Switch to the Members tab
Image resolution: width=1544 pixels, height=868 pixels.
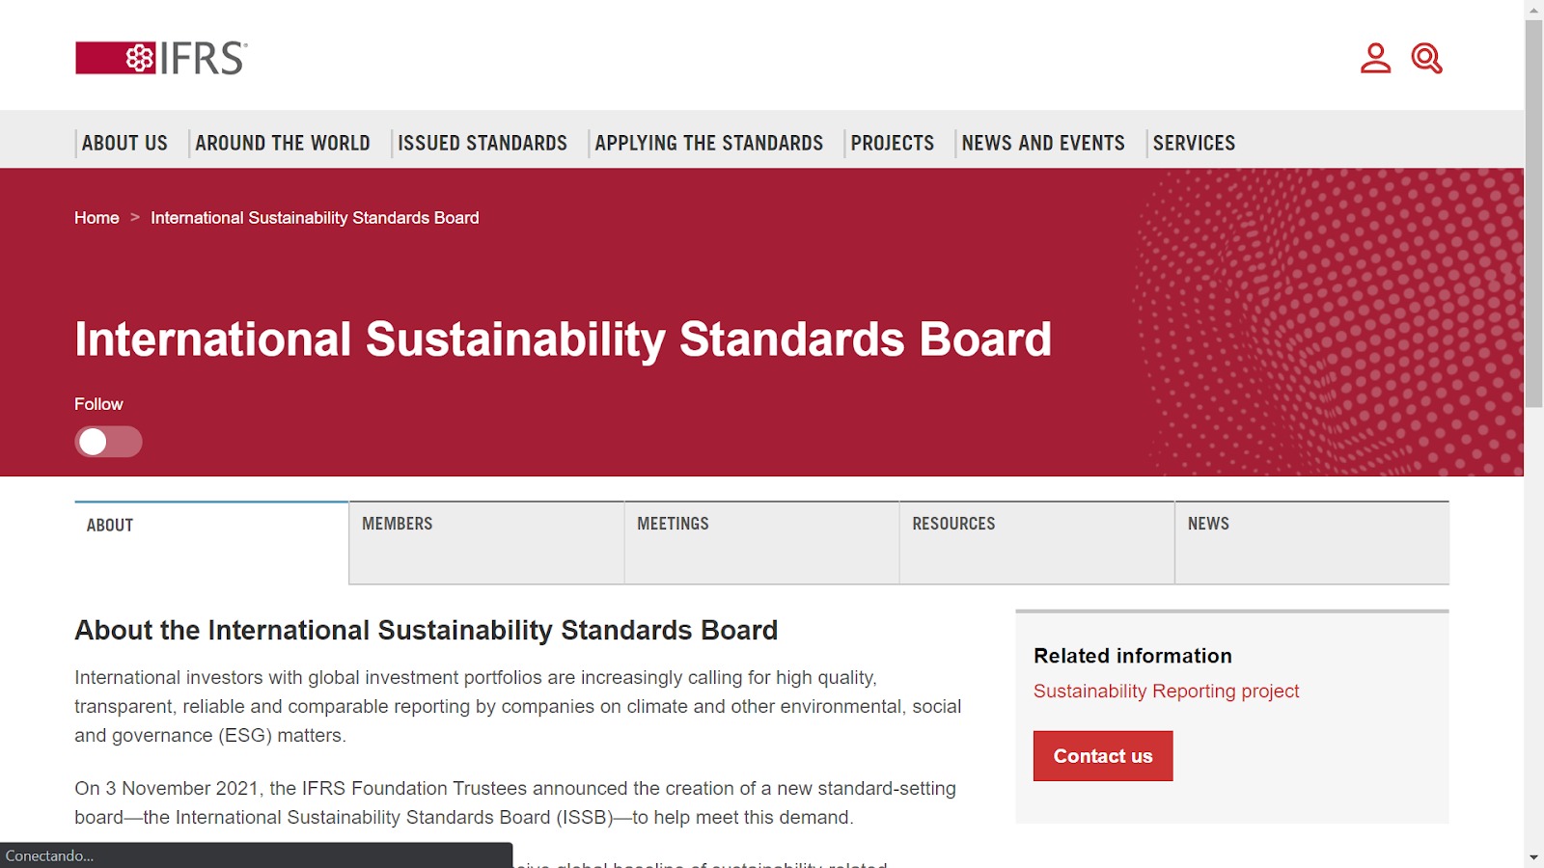point(486,543)
